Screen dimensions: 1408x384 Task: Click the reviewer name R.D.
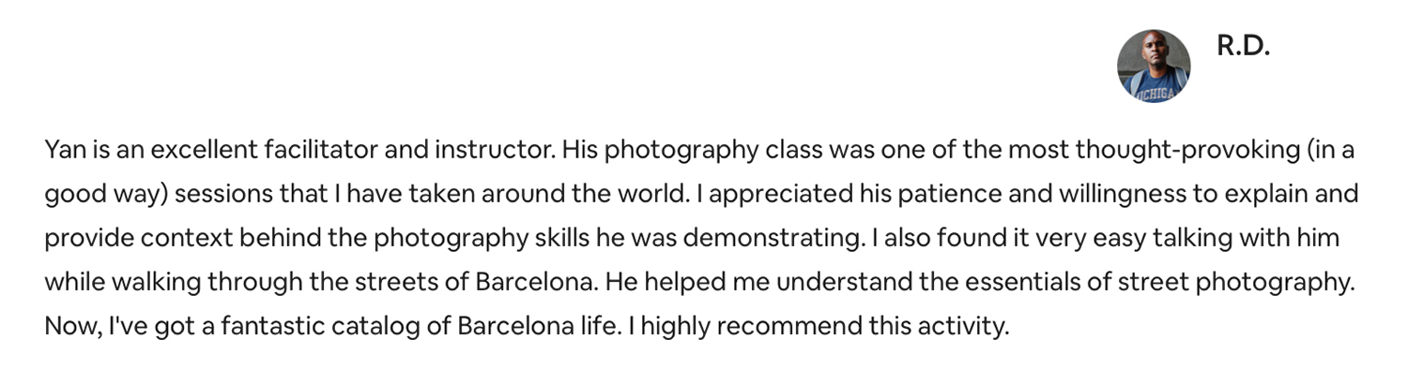[x=1243, y=46]
